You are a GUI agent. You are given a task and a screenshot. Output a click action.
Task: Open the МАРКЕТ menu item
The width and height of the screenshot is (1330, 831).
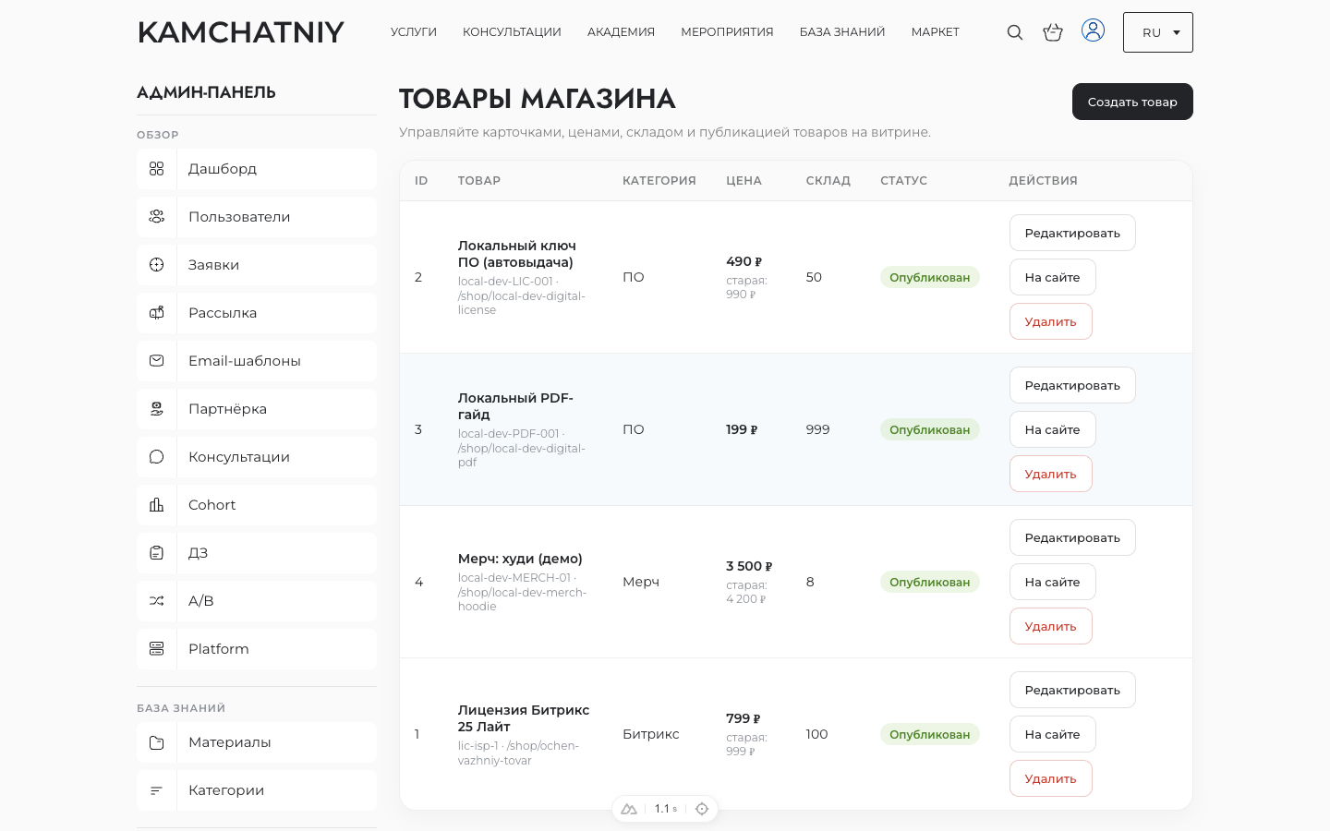coord(936,32)
